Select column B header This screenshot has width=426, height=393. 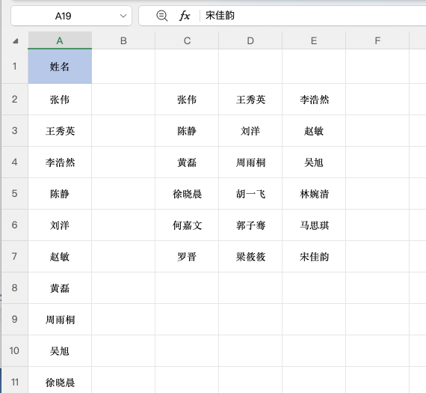[x=123, y=40]
